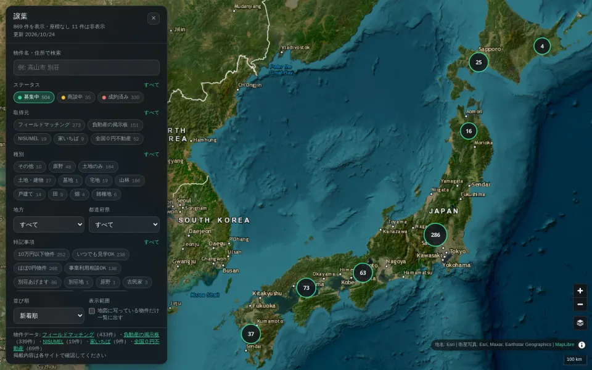
Task: Zoom in on the map
Action: (580, 290)
